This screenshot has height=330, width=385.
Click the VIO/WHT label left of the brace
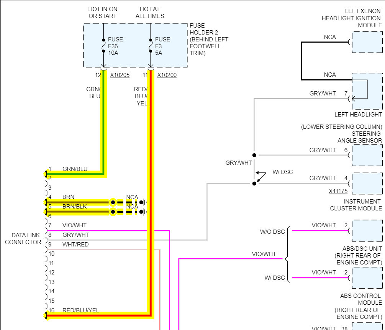[264, 254]
